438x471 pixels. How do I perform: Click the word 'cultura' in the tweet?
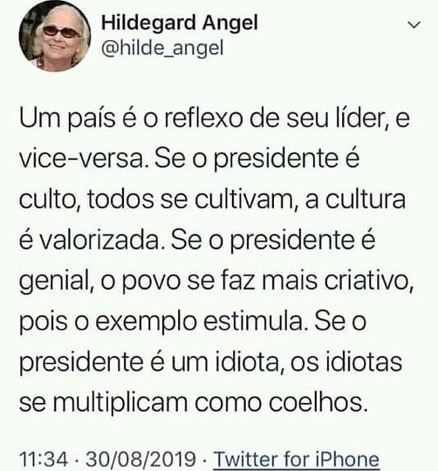tap(366, 200)
